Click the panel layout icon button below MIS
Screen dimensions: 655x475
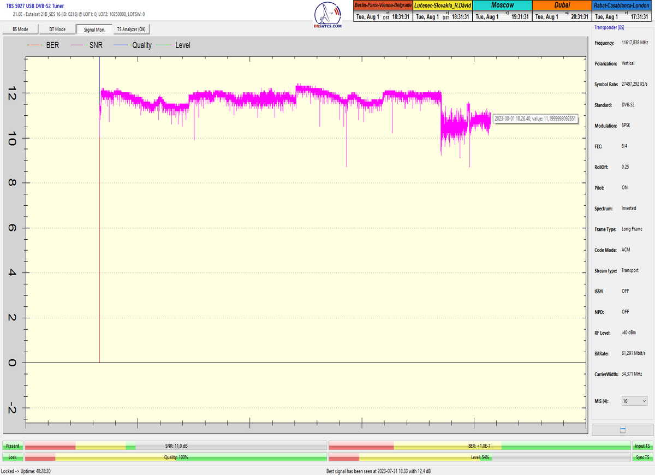pyautogui.click(x=622, y=430)
